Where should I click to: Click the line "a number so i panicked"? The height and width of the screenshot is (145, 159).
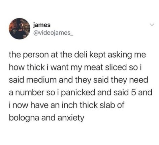click(x=81, y=93)
